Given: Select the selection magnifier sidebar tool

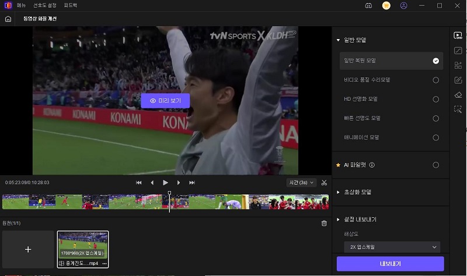Looking at the screenshot, I should click(x=458, y=109).
